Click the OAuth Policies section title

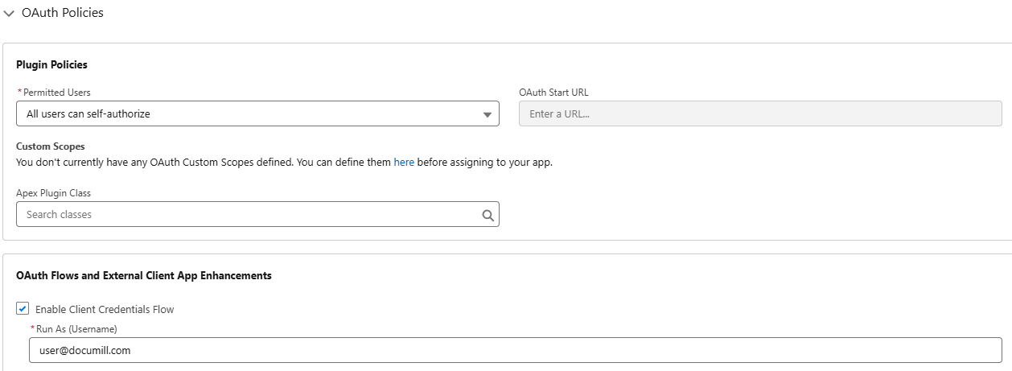click(63, 13)
